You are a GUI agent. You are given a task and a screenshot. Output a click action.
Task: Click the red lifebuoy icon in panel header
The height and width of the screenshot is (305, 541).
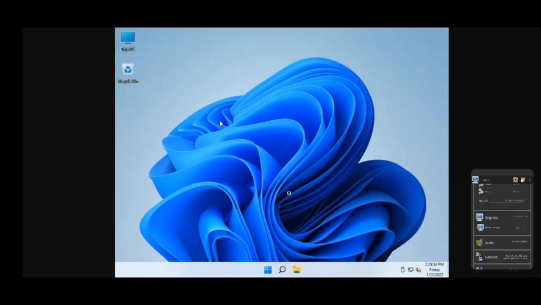[x=515, y=180]
